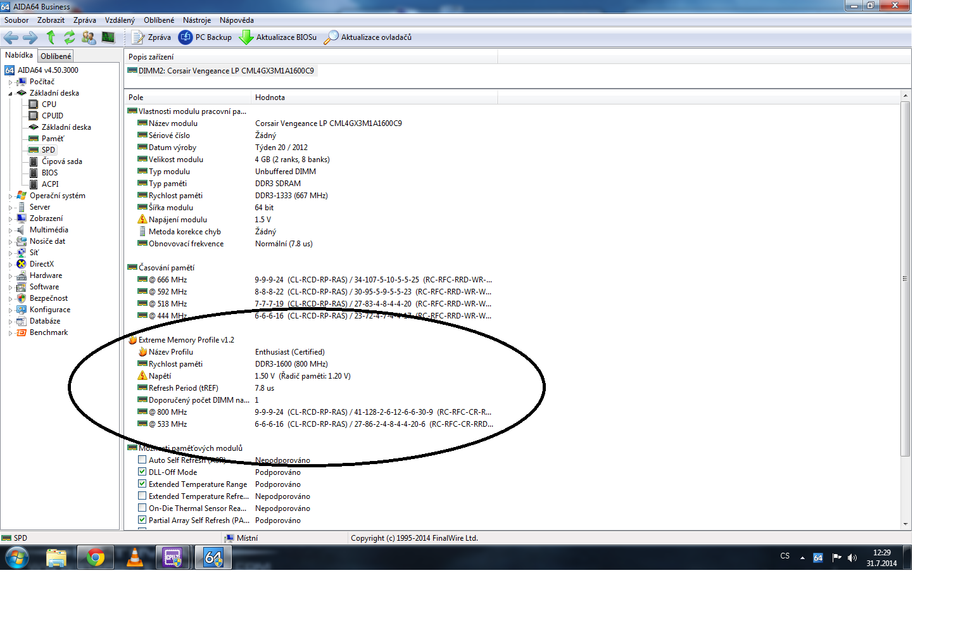965x637 pixels.
Task: Expand the Nosiče dat tree node
Action: (x=10, y=242)
